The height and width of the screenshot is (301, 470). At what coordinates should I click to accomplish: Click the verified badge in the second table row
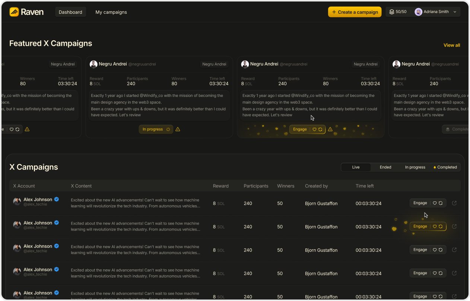pyautogui.click(x=57, y=223)
